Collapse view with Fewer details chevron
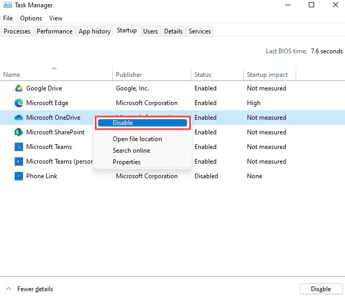The image size is (345, 299). click(x=8, y=289)
